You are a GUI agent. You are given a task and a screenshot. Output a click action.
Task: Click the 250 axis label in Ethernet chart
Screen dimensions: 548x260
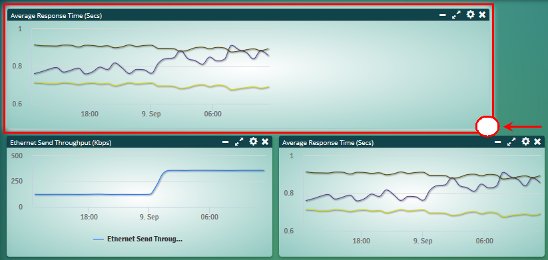pyautogui.click(x=17, y=181)
